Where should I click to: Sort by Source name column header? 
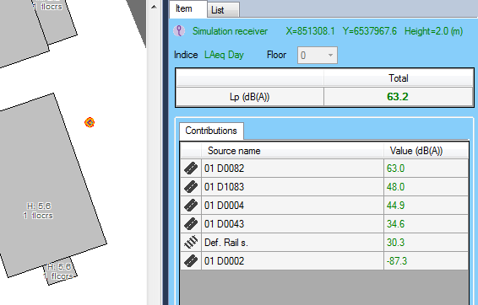click(292, 151)
